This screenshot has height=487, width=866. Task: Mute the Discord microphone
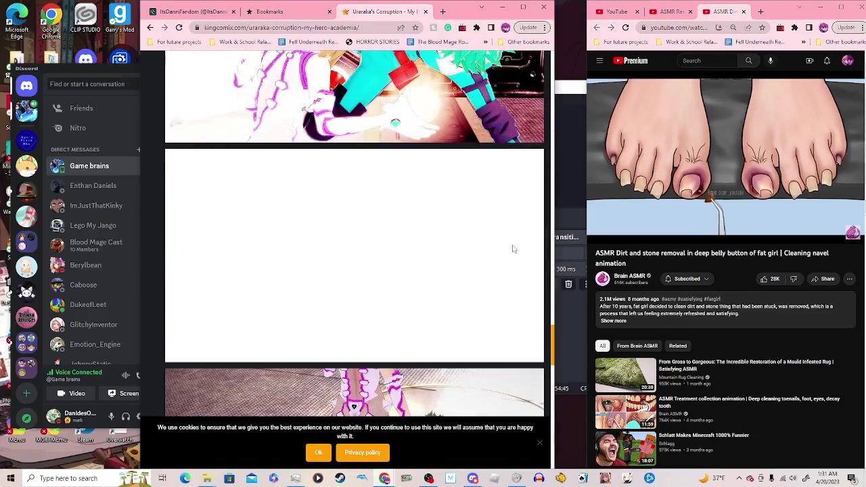[x=112, y=417]
